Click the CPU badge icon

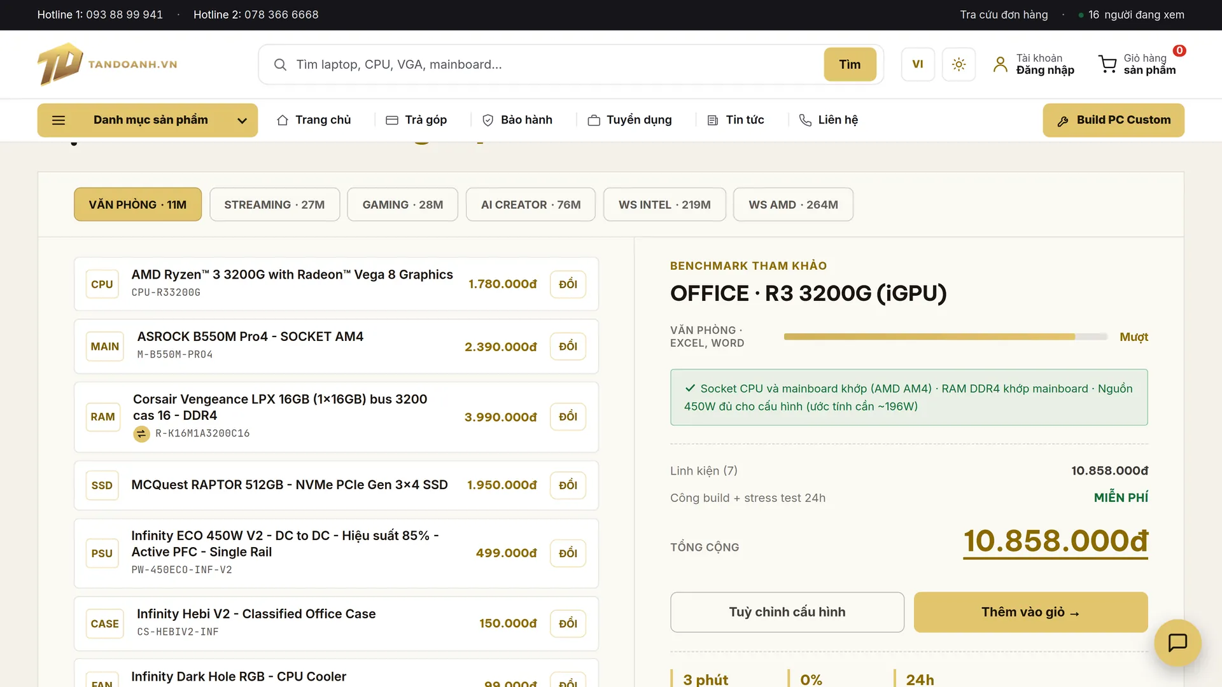coord(102,284)
